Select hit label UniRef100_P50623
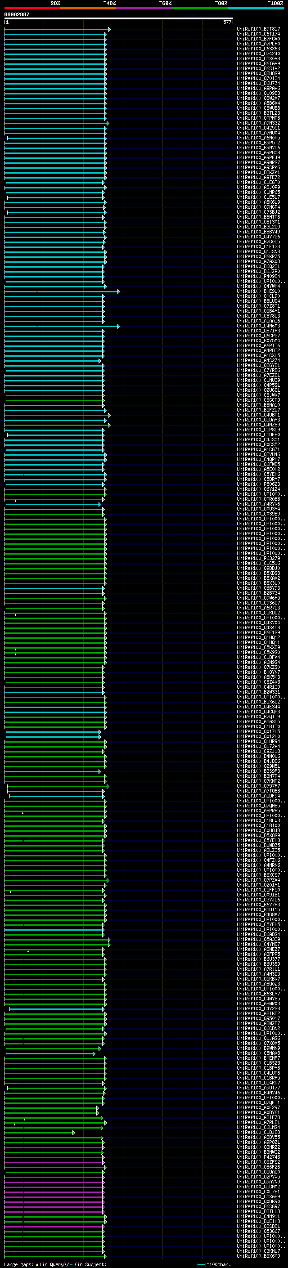This screenshot has height=1268, width=288. pos(258,484)
